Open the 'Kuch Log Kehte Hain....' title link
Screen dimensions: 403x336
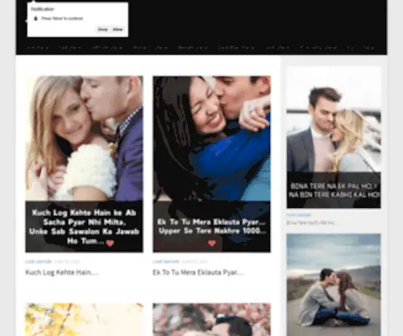click(x=62, y=272)
